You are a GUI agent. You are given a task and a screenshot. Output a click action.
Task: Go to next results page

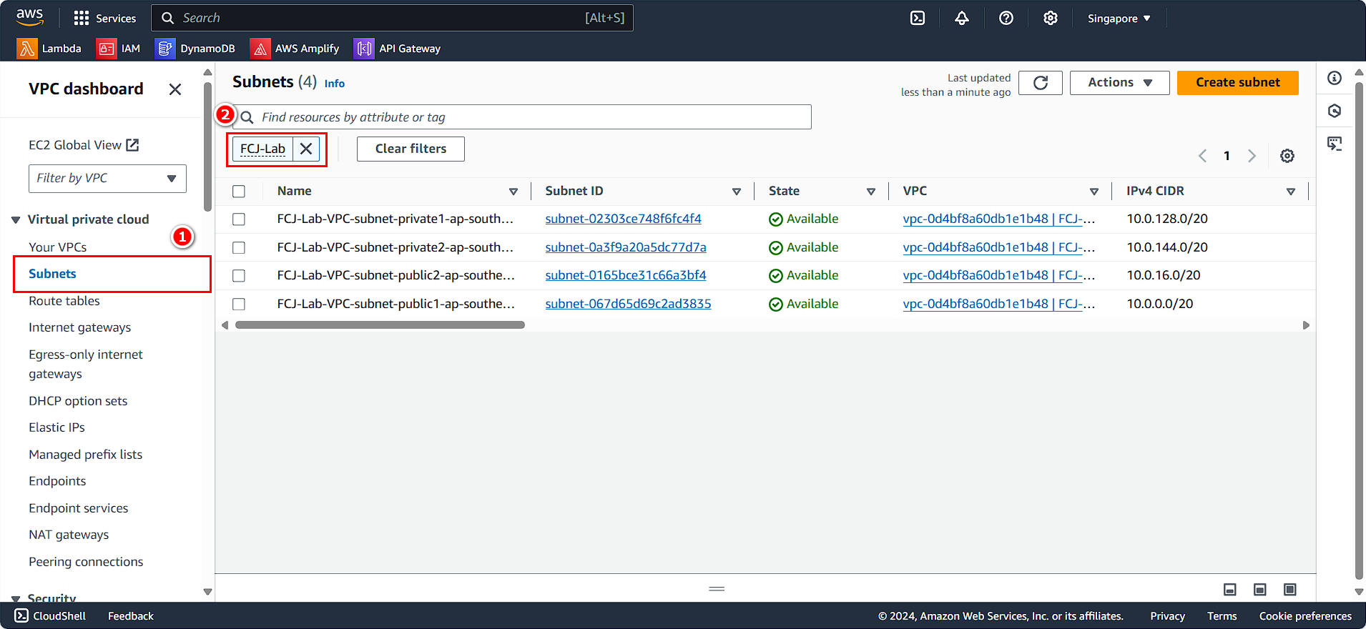(x=1252, y=156)
